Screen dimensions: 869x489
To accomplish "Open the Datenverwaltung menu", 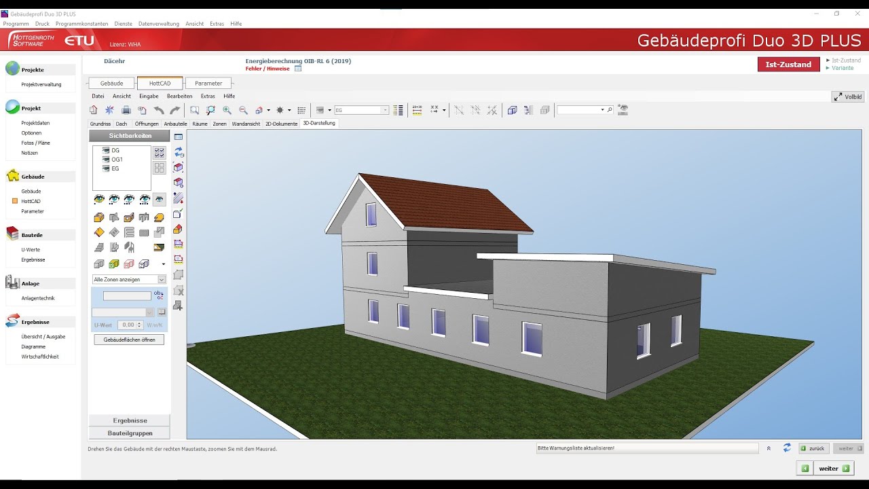I will 159,24.
